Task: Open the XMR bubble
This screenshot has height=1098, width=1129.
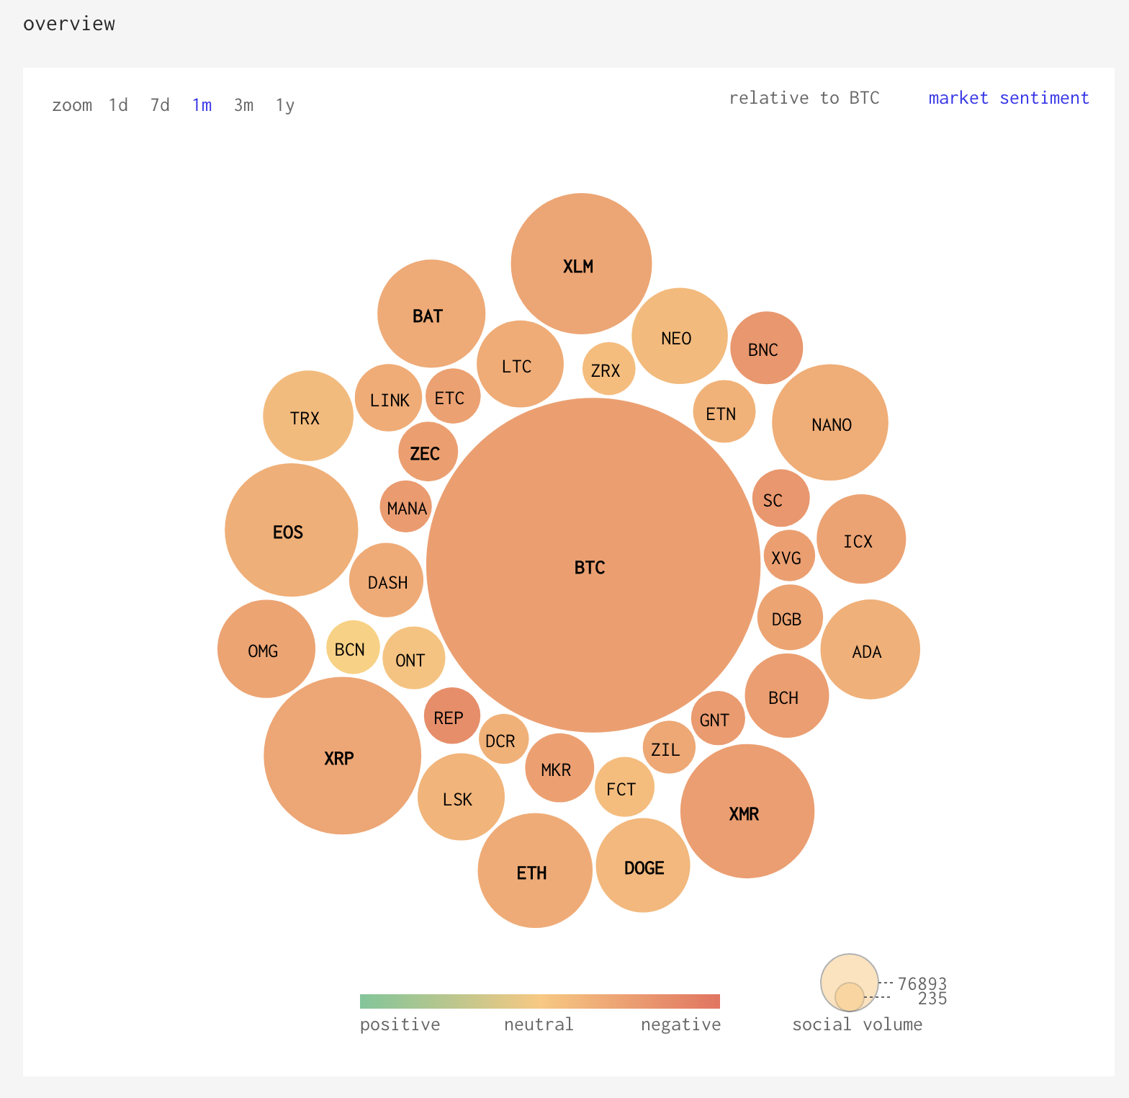Action: coord(747,811)
